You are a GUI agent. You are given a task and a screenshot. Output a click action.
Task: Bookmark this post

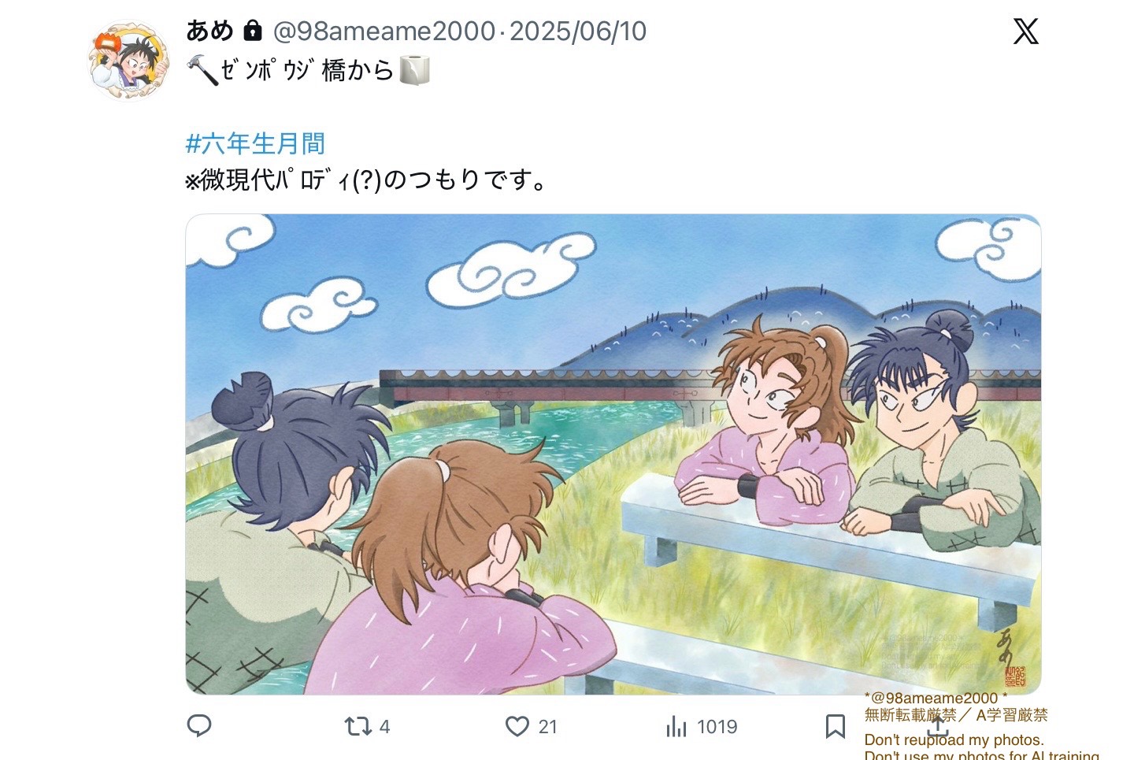coord(836,726)
